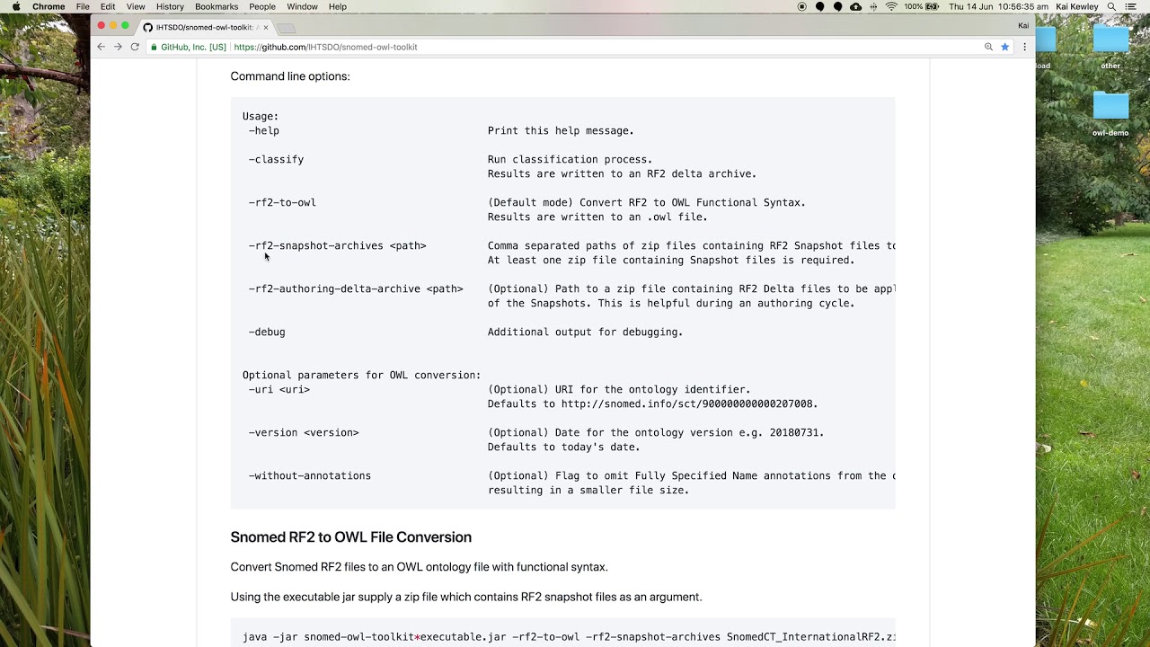Open the File menu
The width and height of the screenshot is (1150, 647).
click(x=83, y=6)
